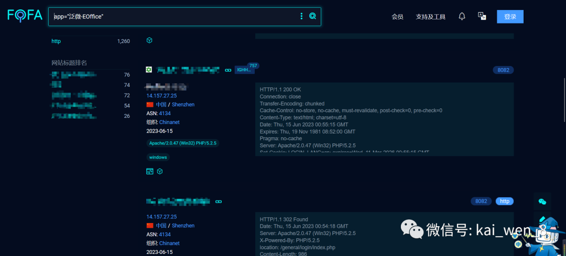Screen dimensions: 566x256
Task: Click the title ranking row with count 72
Action: pyautogui.click(x=91, y=96)
